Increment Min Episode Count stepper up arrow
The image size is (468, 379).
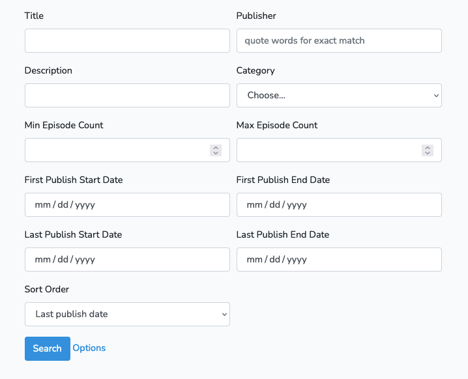point(216,148)
